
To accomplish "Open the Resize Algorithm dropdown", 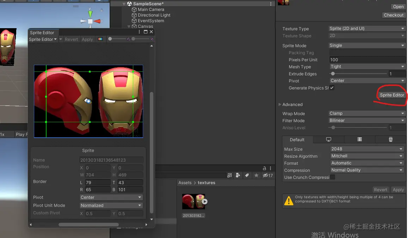I will (367, 156).
